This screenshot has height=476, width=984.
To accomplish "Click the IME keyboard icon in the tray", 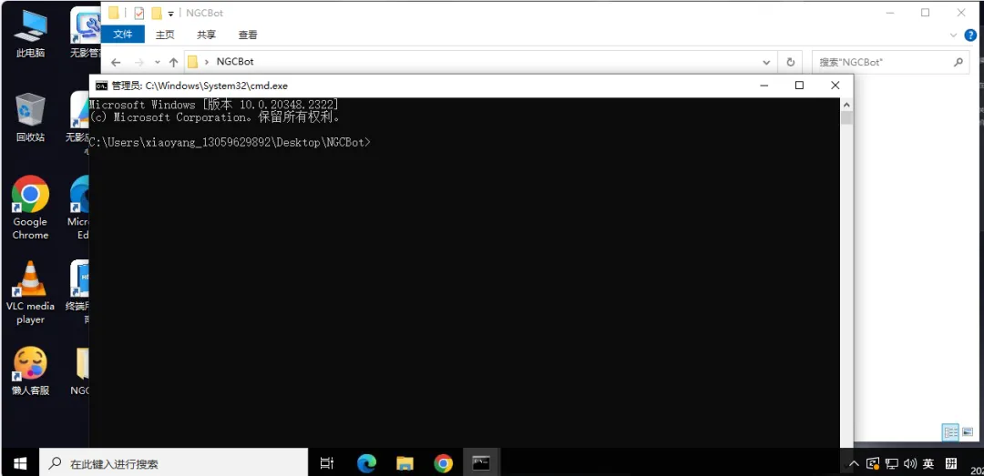I will [951, 464].
